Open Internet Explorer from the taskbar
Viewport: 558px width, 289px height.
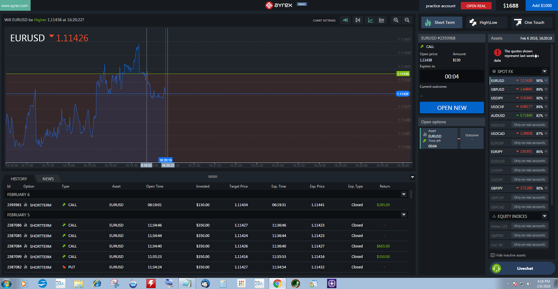tap(97, 283)
